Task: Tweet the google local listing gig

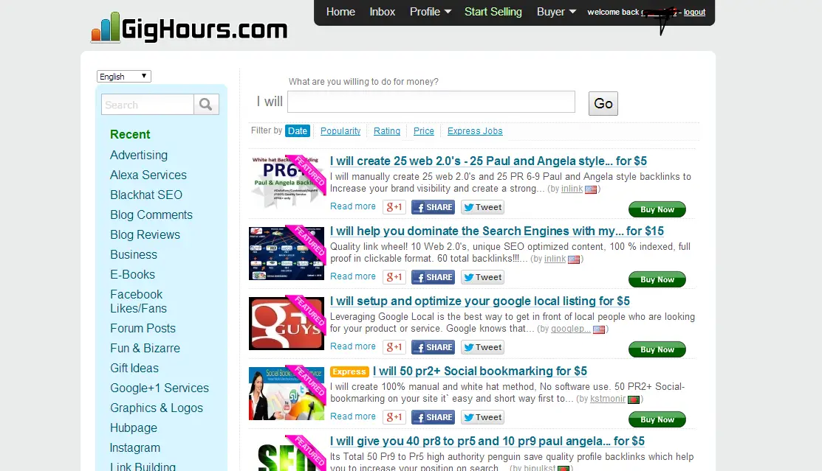Action: tap(483, 347)
